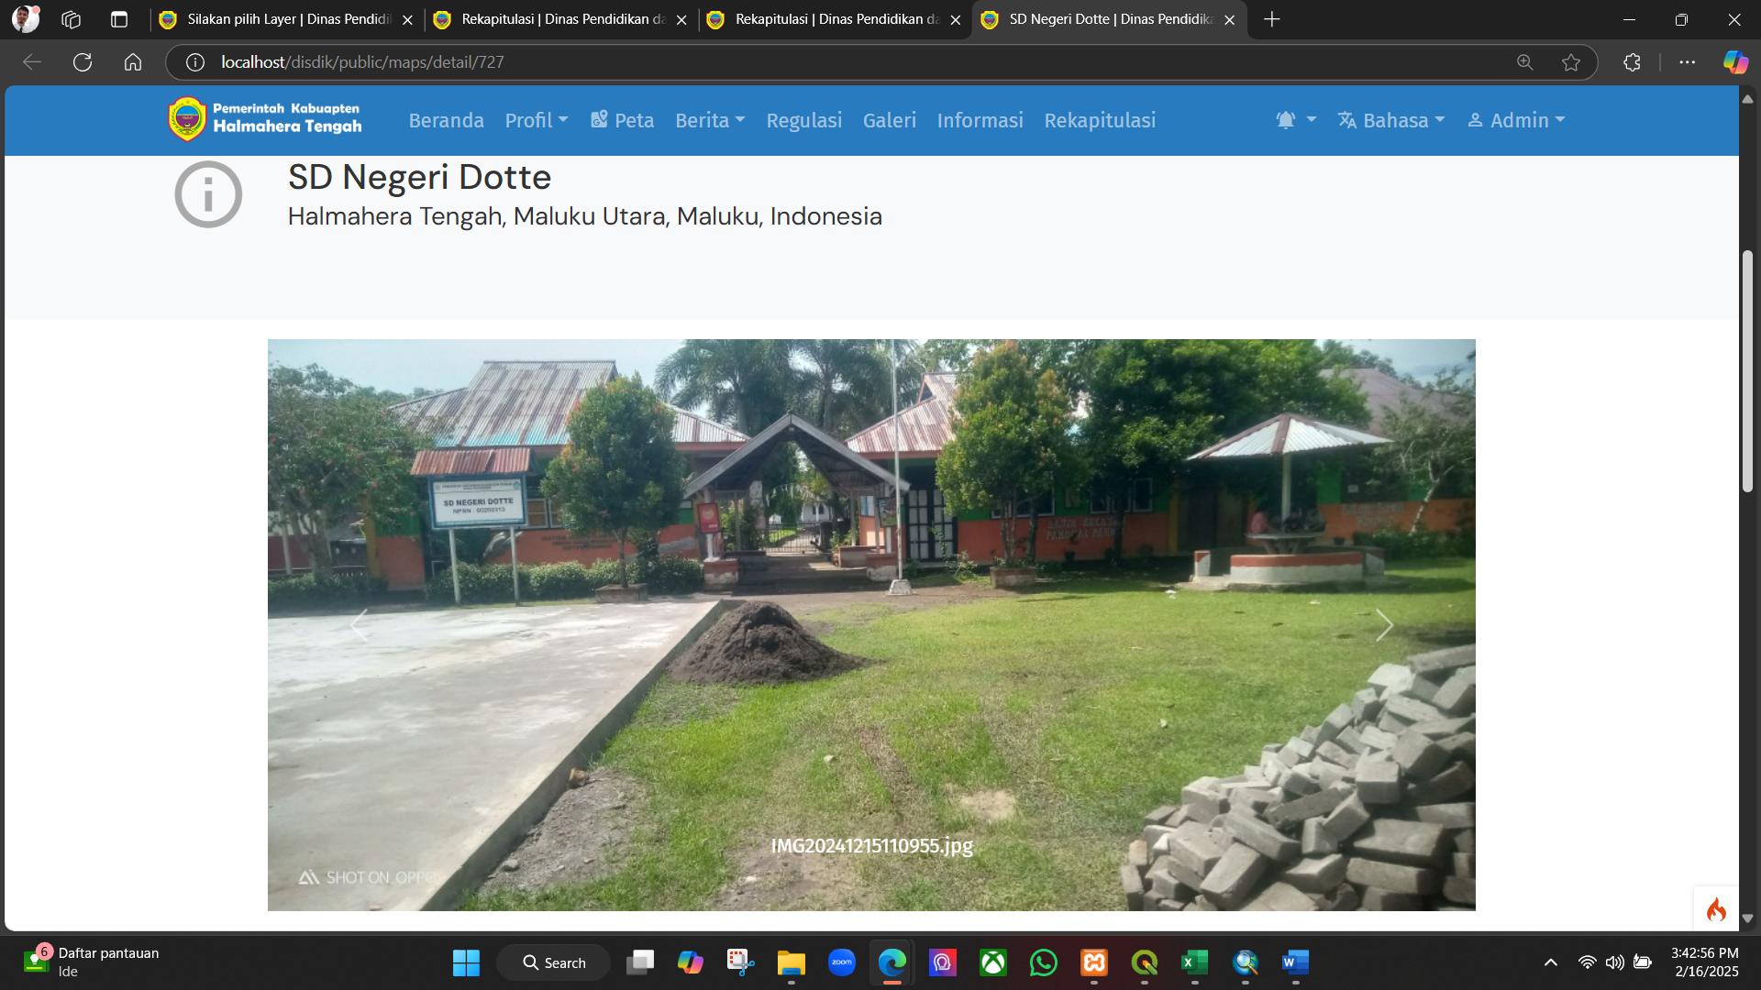Show next photo with carousel right arrow

coord(1384,625)
